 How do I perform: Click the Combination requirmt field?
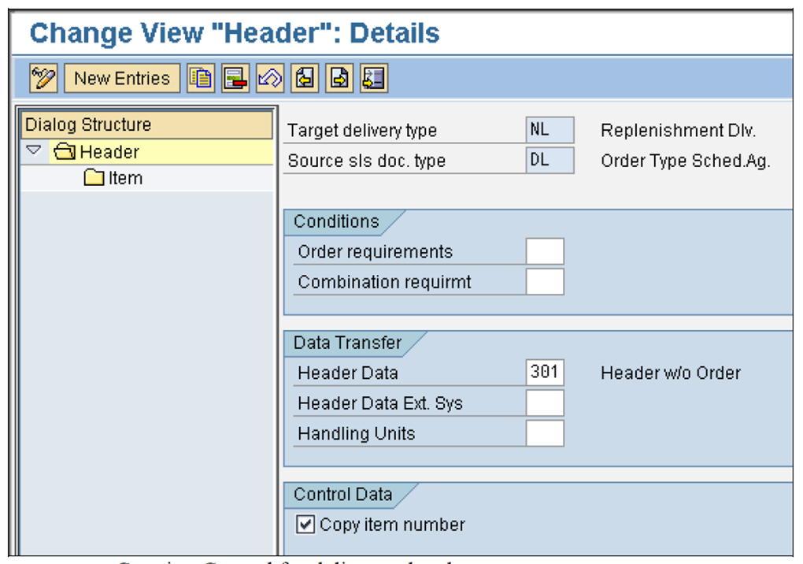[x=545, y=281]
